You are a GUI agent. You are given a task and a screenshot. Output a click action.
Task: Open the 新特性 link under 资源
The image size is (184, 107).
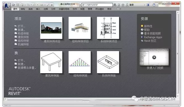pos(148,26)
